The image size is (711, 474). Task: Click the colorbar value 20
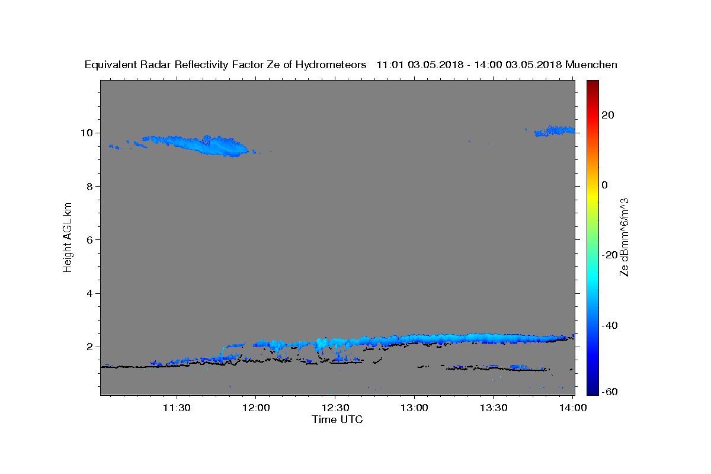click(x=608, y=115)
